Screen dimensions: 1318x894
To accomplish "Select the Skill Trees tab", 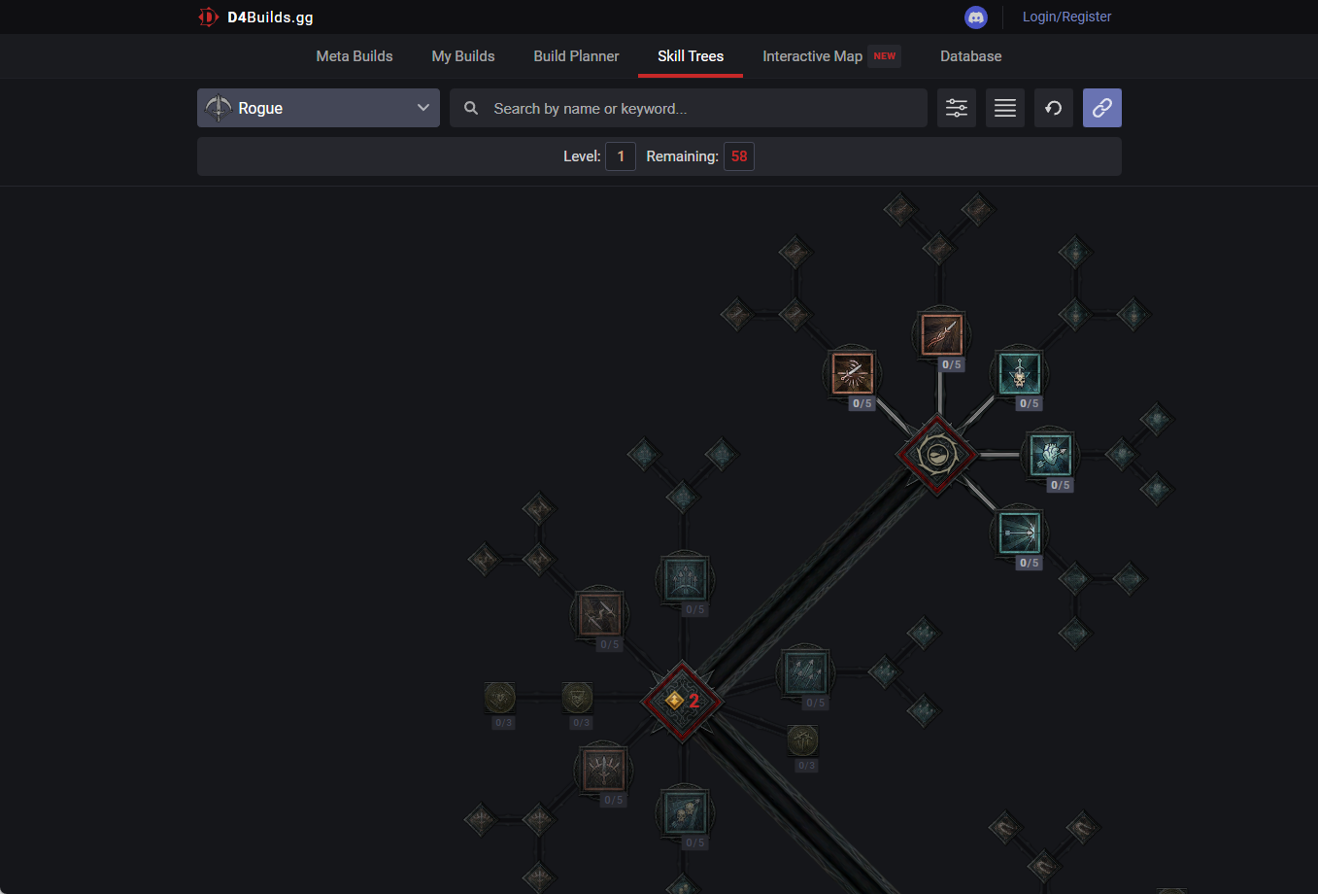I will pos(691,56).
